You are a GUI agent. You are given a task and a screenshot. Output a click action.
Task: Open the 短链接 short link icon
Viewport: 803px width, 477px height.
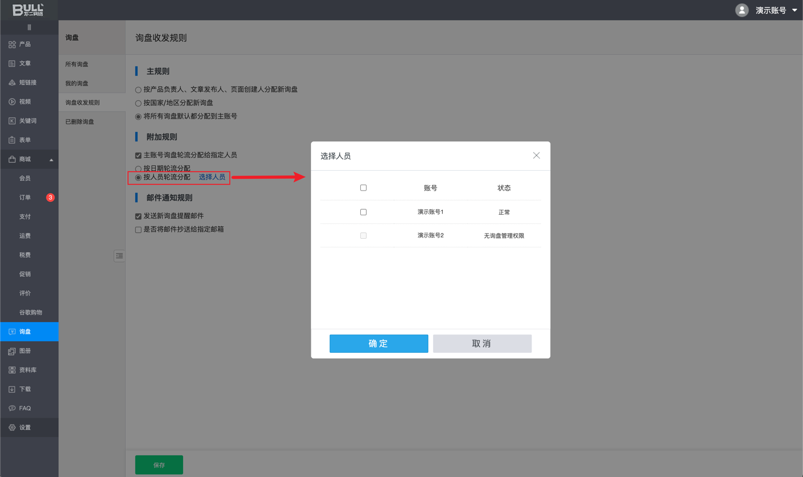coord(12,82)
